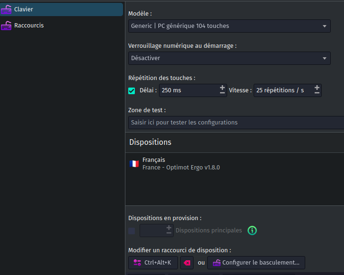The height and width of the screenshot is (275, 344).
Task: Click the French flag icon
Action: tap(134, 164)
